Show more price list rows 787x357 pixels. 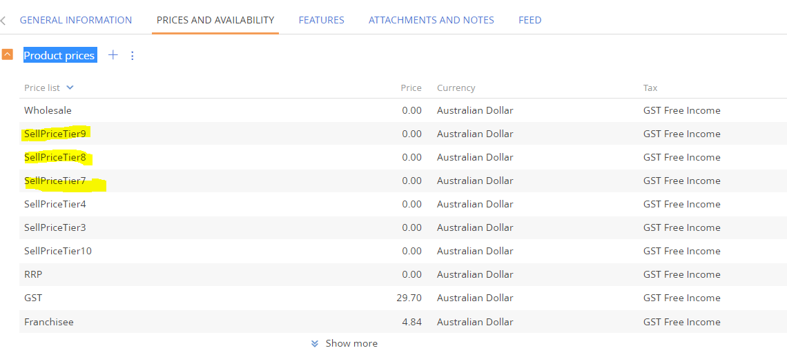click(x=344, y=343)
